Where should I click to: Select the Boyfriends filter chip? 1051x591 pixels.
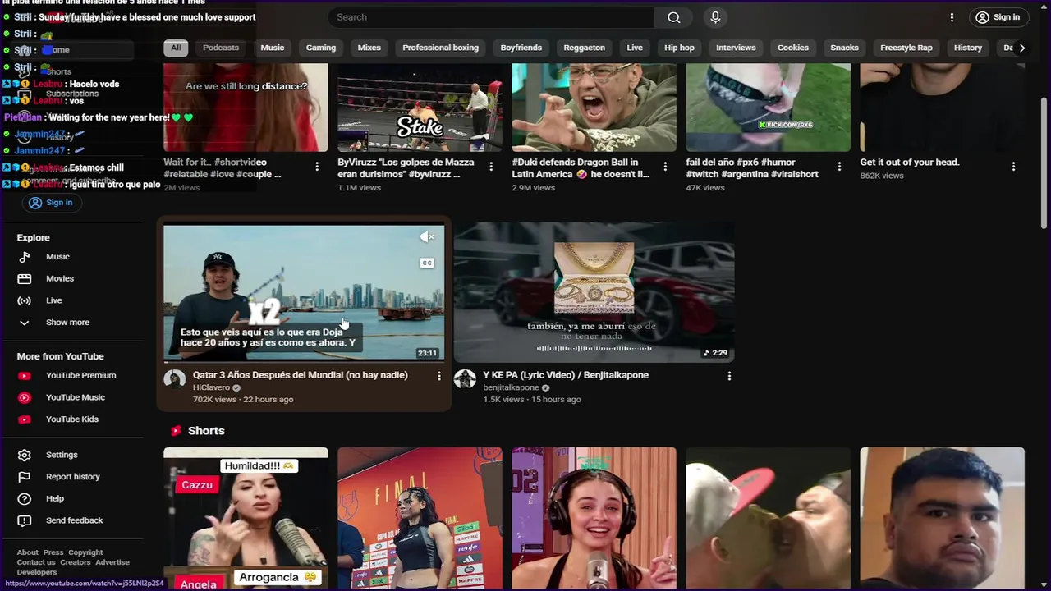point(521,48)
